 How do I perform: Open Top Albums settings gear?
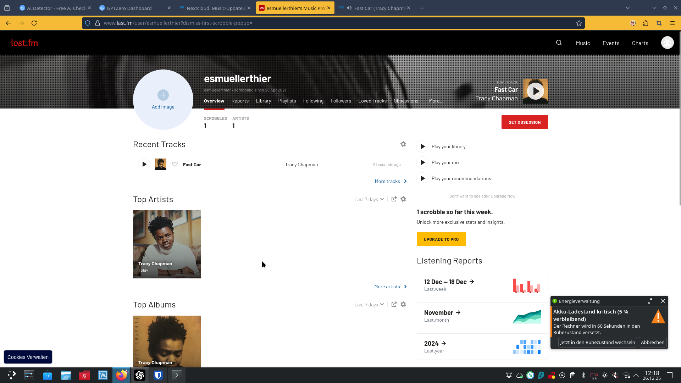(403, 304)
